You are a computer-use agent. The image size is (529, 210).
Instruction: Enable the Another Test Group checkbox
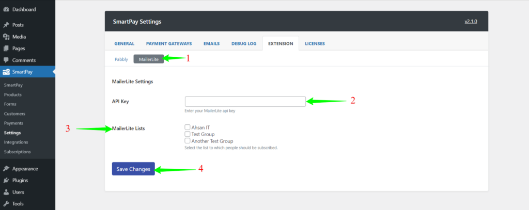point(187,140)
